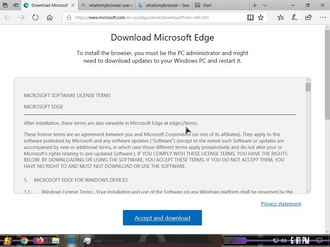Switch to the whatismybrowser user agent tab
Image resolution: width=330 pixels, height=247 pixels.
click(x=106, y=5)
